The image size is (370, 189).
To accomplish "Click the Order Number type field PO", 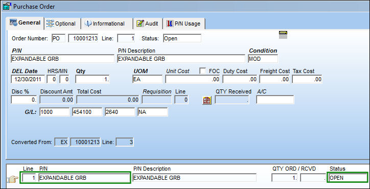I will (59, 38).
